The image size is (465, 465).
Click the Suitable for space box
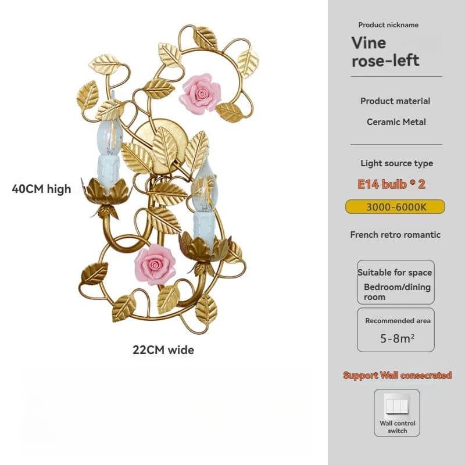click(396, 282)
